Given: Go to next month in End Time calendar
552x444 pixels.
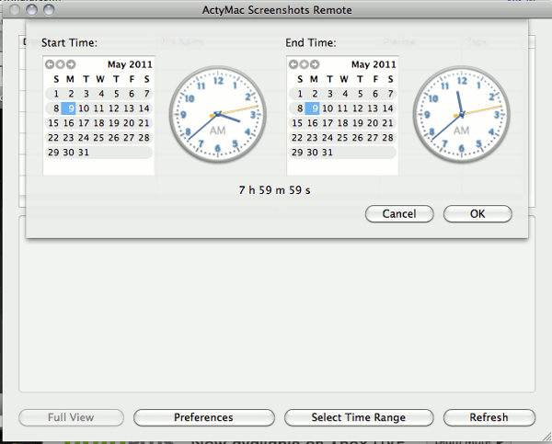Looking at the screenshot, I should [x=315, y=64].
